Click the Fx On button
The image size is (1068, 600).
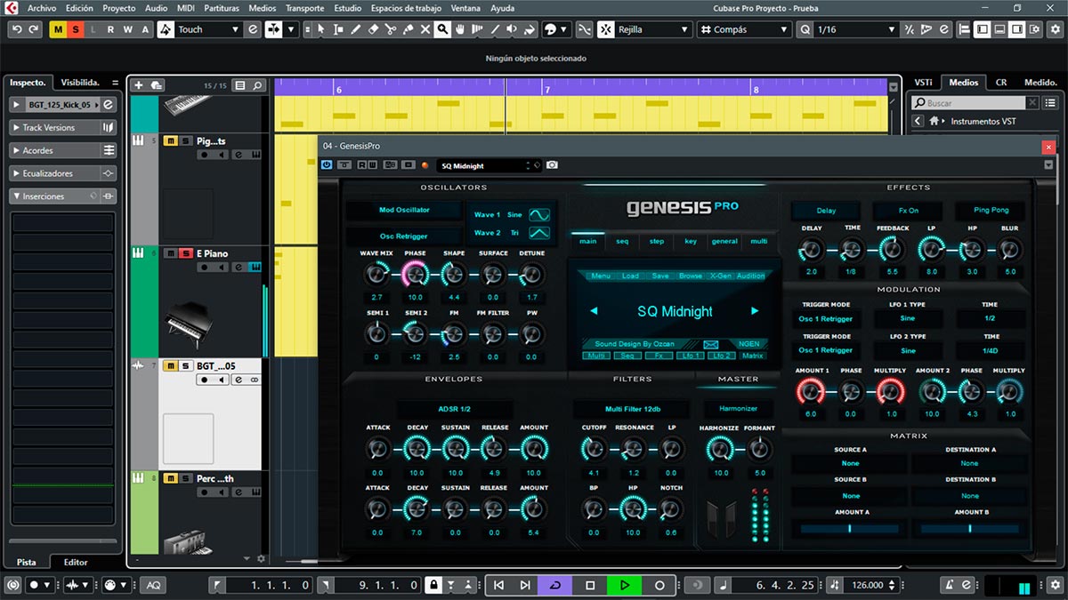click(x=908, y=211)
